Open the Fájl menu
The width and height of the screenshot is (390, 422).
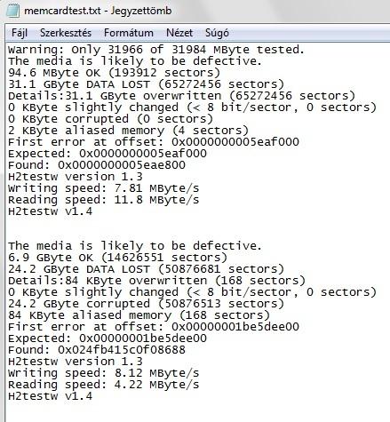point(20,33)
